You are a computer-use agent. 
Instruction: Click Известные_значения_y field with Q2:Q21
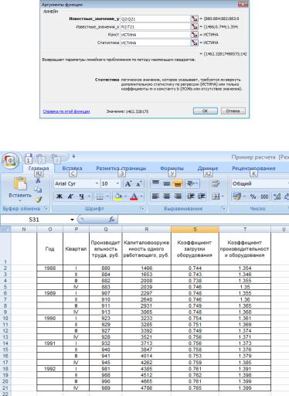pos(155,19)
